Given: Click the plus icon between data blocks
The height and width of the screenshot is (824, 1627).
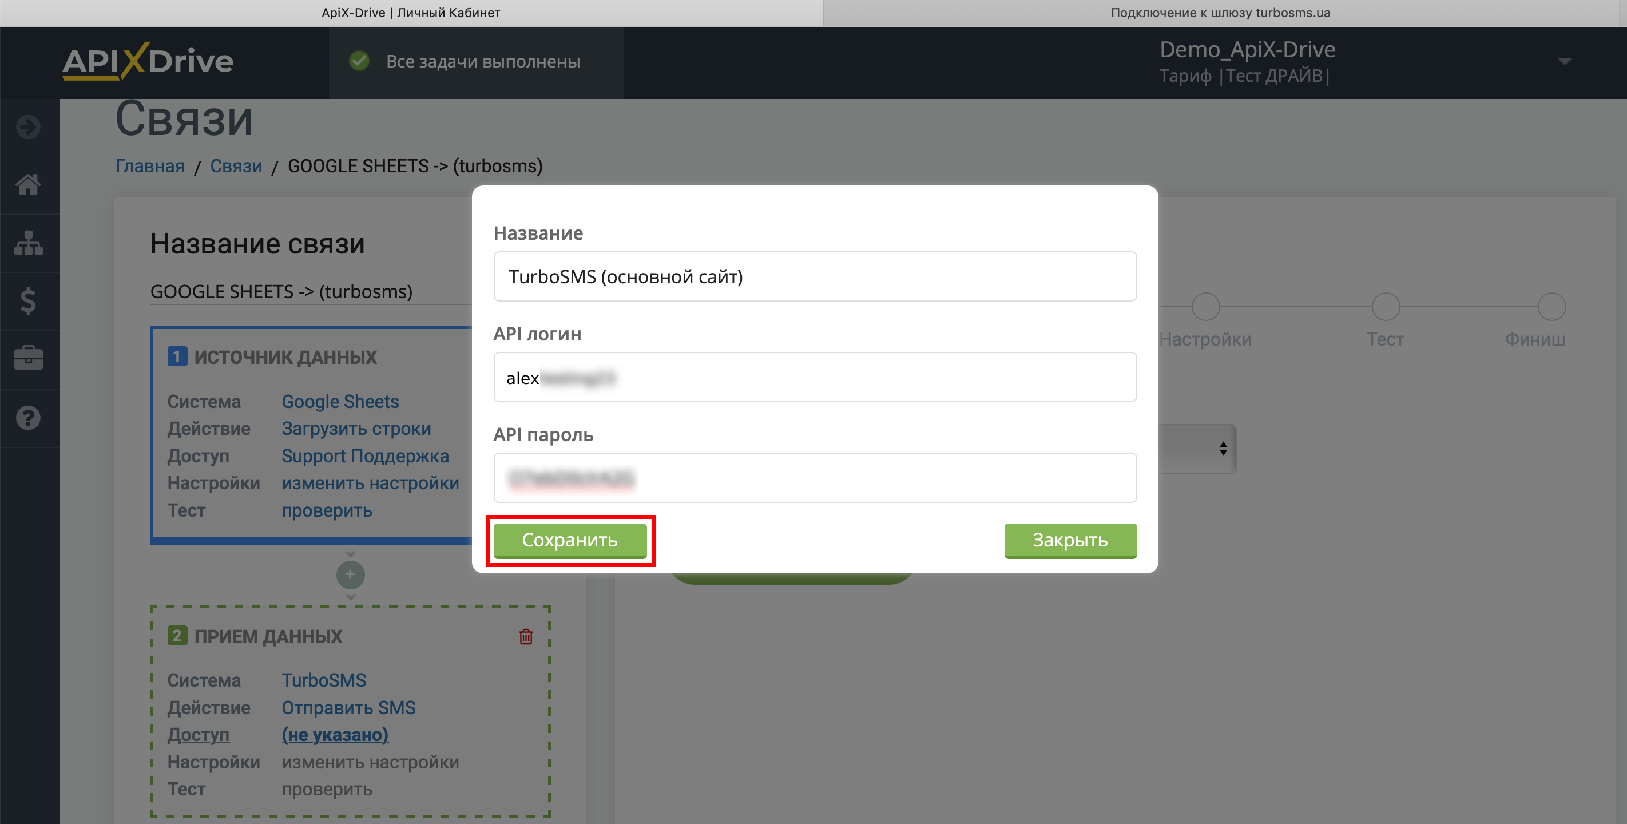Looking at the screenshot, I should (351, 575).
